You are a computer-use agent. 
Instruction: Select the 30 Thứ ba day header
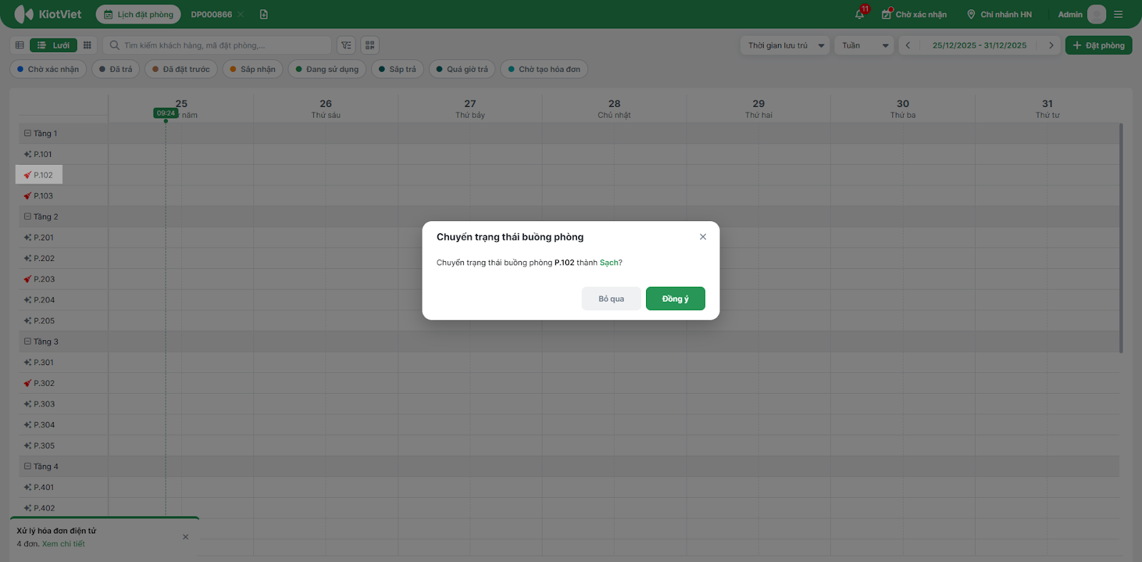click(x=903, y=108)
